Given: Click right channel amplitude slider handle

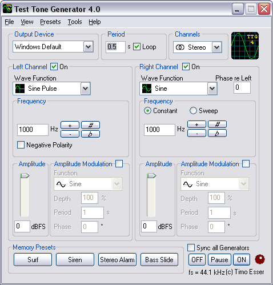Looking at the screenshot, I should [151, 176].
